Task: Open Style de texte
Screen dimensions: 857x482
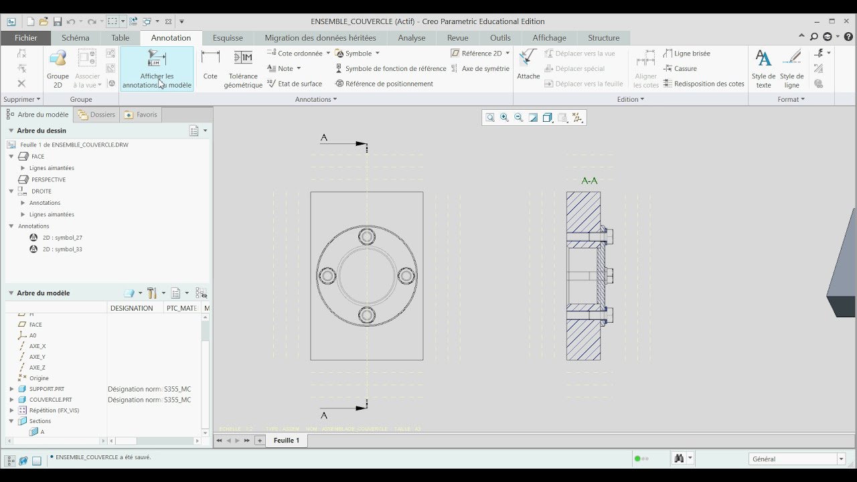Action: point(763,69)
